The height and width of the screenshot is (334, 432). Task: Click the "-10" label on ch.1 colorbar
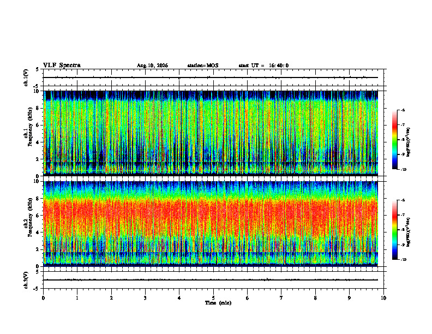(403, 169)
